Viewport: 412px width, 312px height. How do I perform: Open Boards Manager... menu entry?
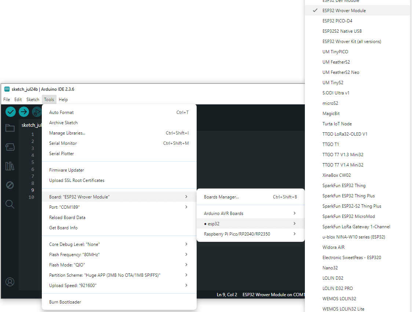point(221,197)
